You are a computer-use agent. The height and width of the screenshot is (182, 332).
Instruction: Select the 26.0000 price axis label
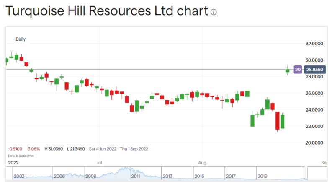(x=314, y=94)
